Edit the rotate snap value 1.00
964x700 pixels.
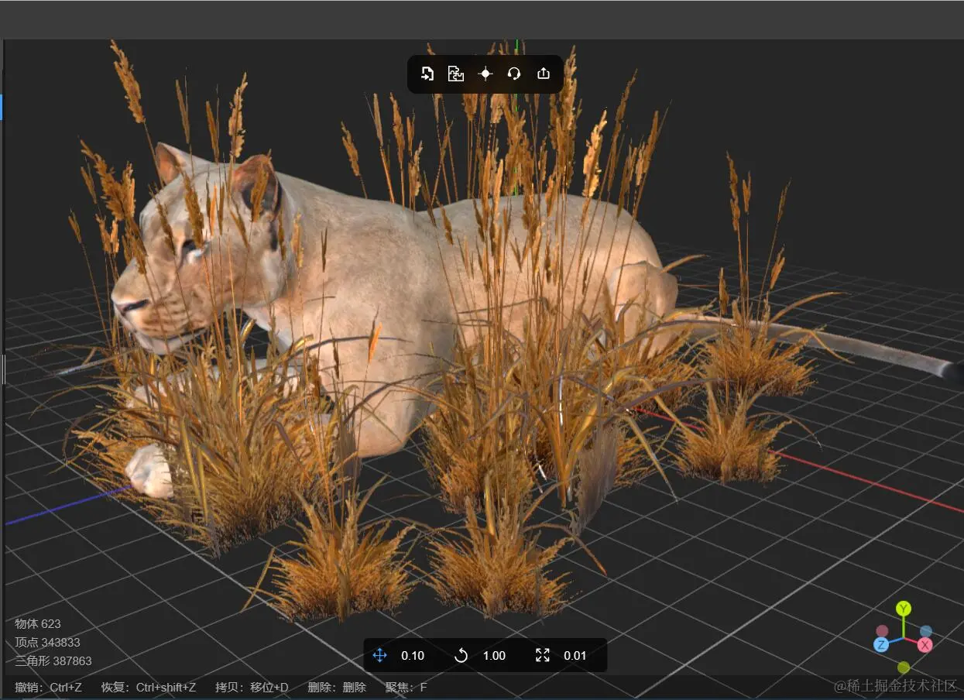point(494,655)
